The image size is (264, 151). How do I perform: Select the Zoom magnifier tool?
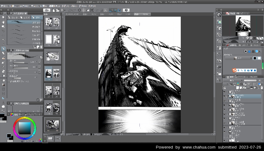coord(3,17)
